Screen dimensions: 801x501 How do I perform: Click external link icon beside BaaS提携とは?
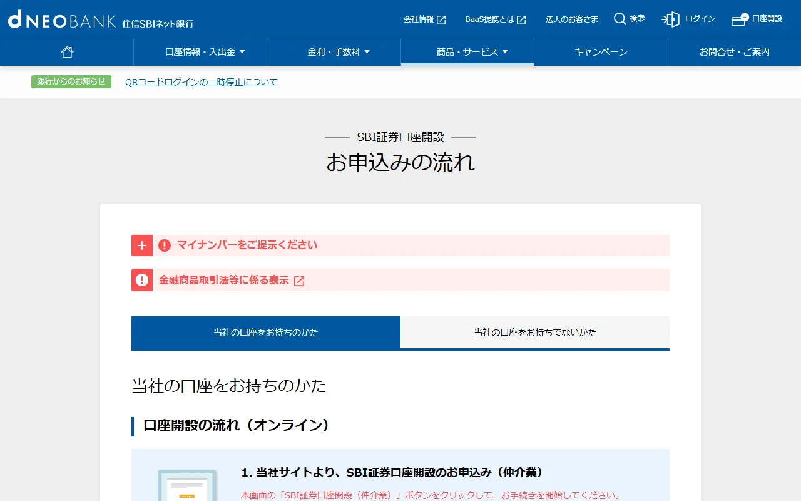(521, 19)
